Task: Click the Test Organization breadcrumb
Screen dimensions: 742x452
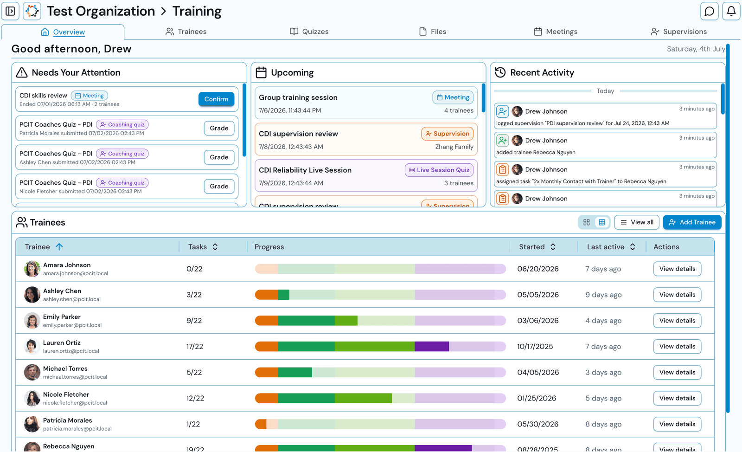Action: tap(101, 11)
